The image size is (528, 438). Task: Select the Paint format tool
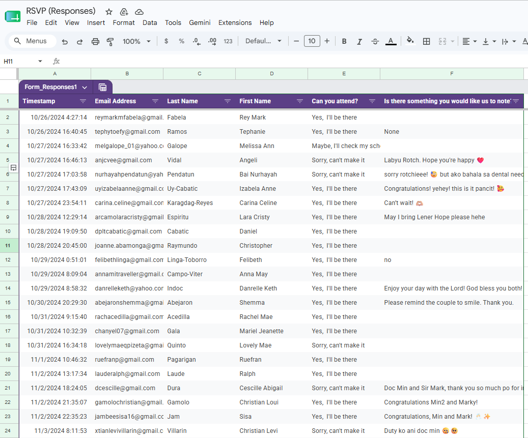[110, 41]
